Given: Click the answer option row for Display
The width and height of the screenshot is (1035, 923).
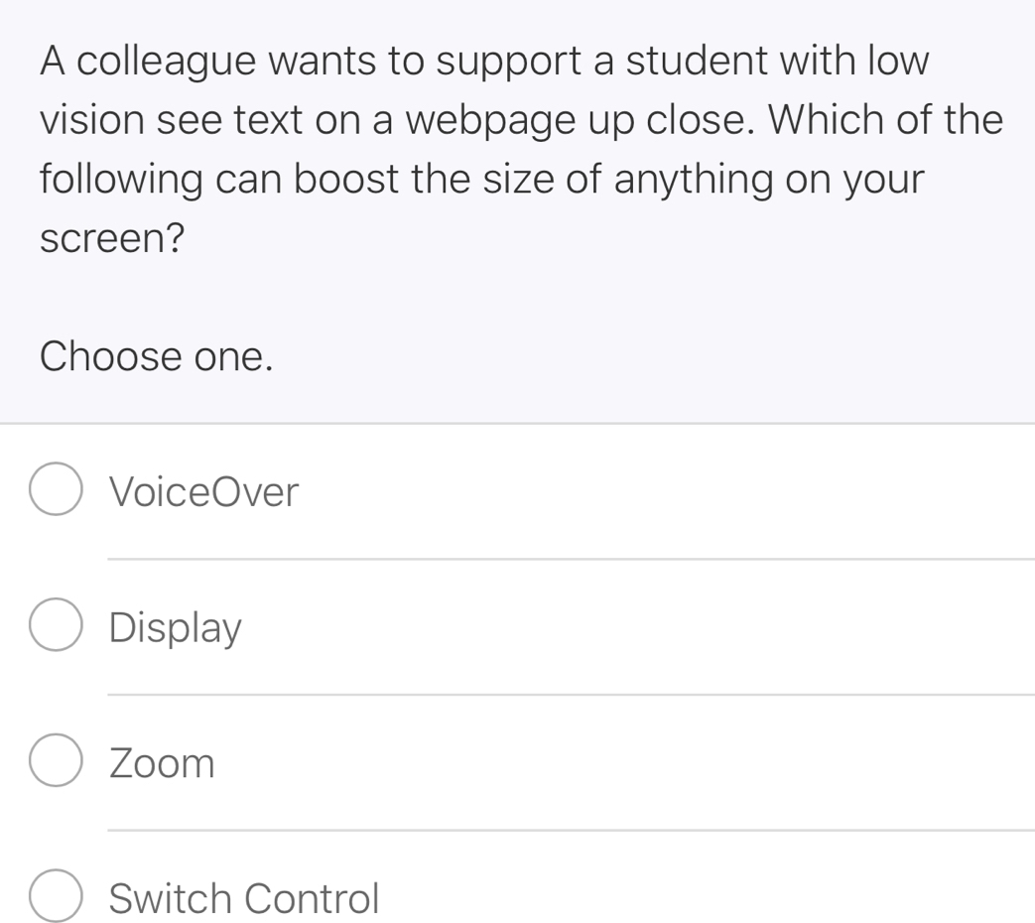Looking at the screenshot, I should pos(397,626).
